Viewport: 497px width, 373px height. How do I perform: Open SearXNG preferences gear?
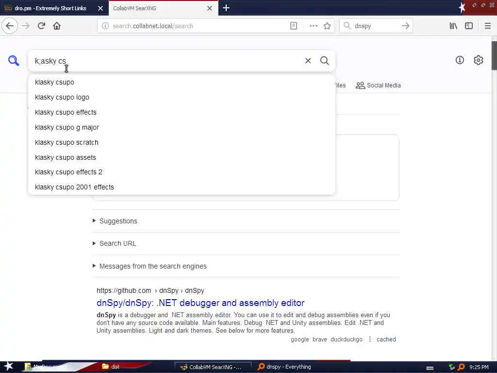(x=478, y=60)
